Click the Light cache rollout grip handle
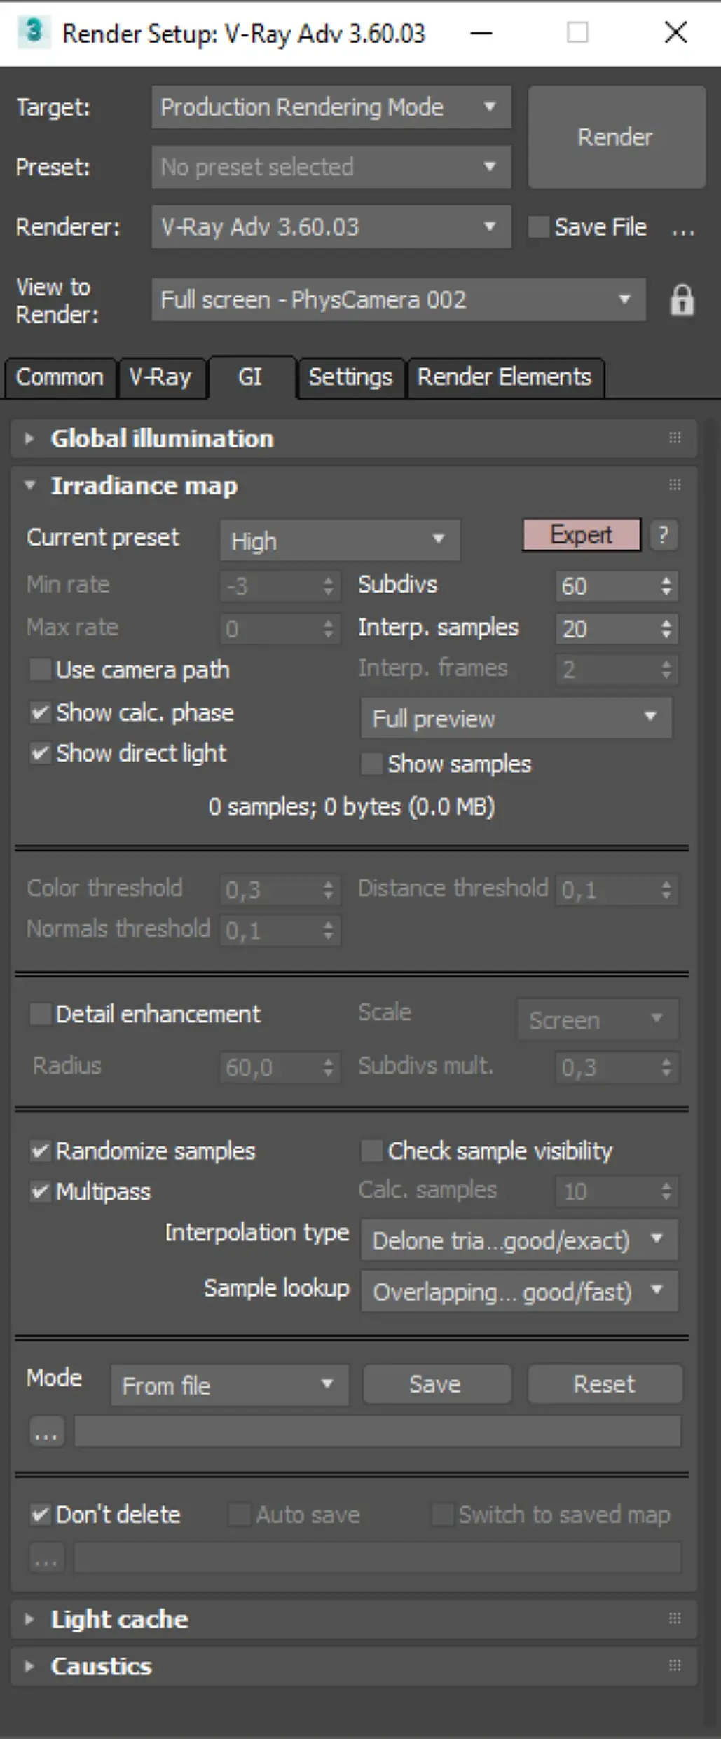 pyautogui.click(x=675, y=1618)
